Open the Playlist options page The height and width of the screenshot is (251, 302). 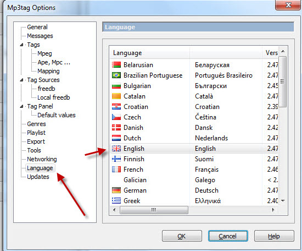36,133
